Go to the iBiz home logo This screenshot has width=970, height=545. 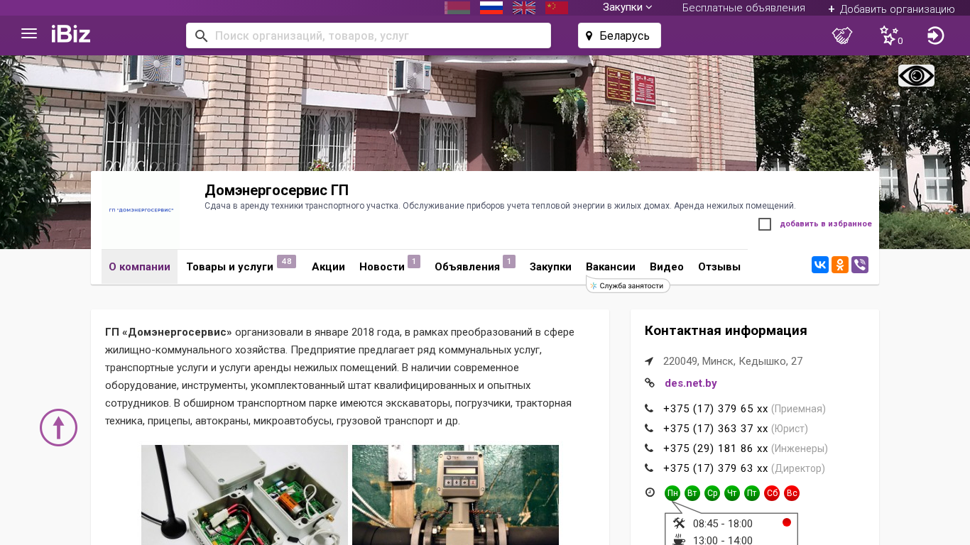click(x=71, y=34)
